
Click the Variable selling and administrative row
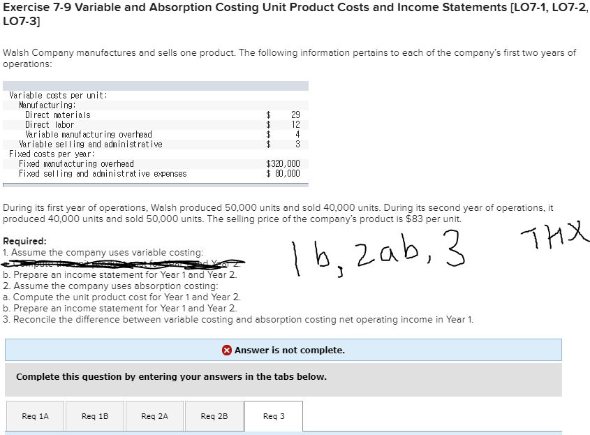[x=91, y=144]
